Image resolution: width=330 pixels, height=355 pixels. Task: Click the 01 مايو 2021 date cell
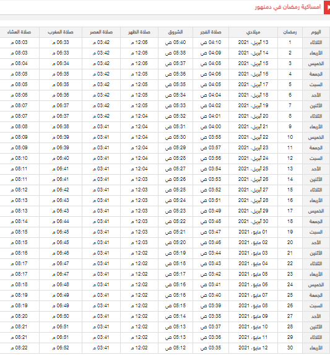pos(253,232)
